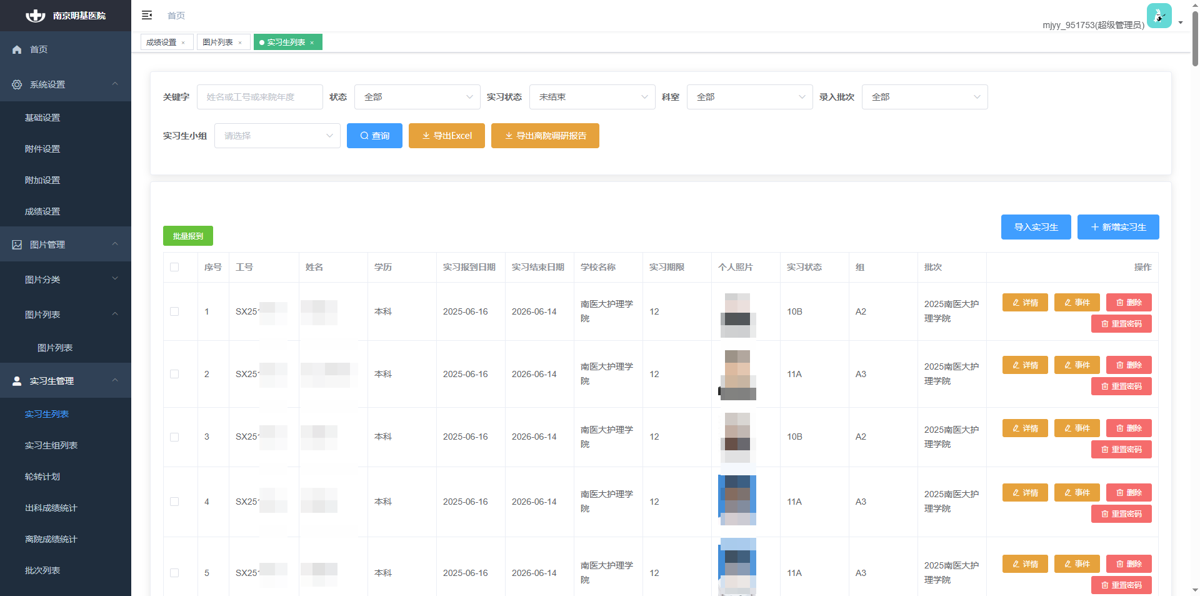This screenshot has width=1200, height=596.
Task: Click the 关键字 search input field
Action: point(259,97)
